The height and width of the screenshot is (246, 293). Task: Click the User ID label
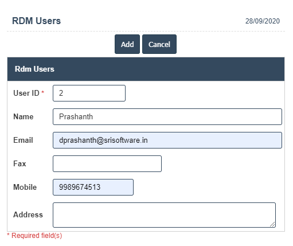[x=26, y=93]
